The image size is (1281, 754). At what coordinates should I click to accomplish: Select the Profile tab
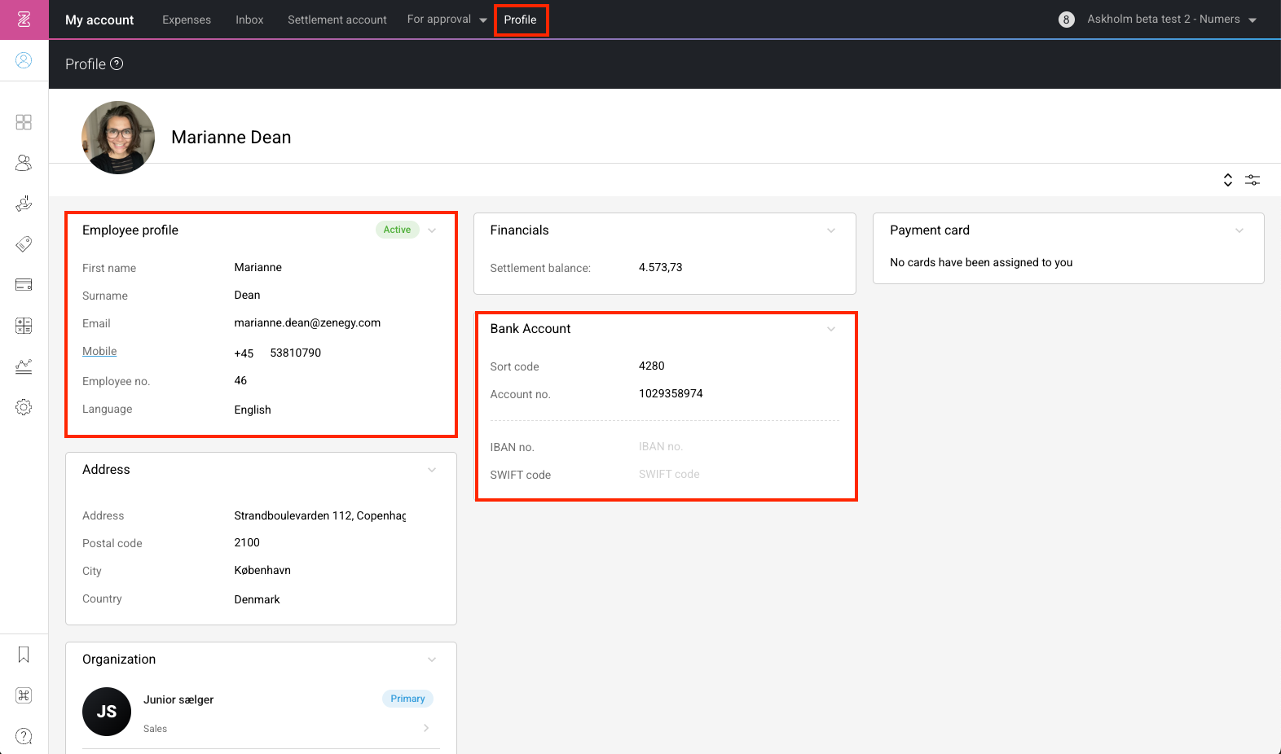[520, 20]
